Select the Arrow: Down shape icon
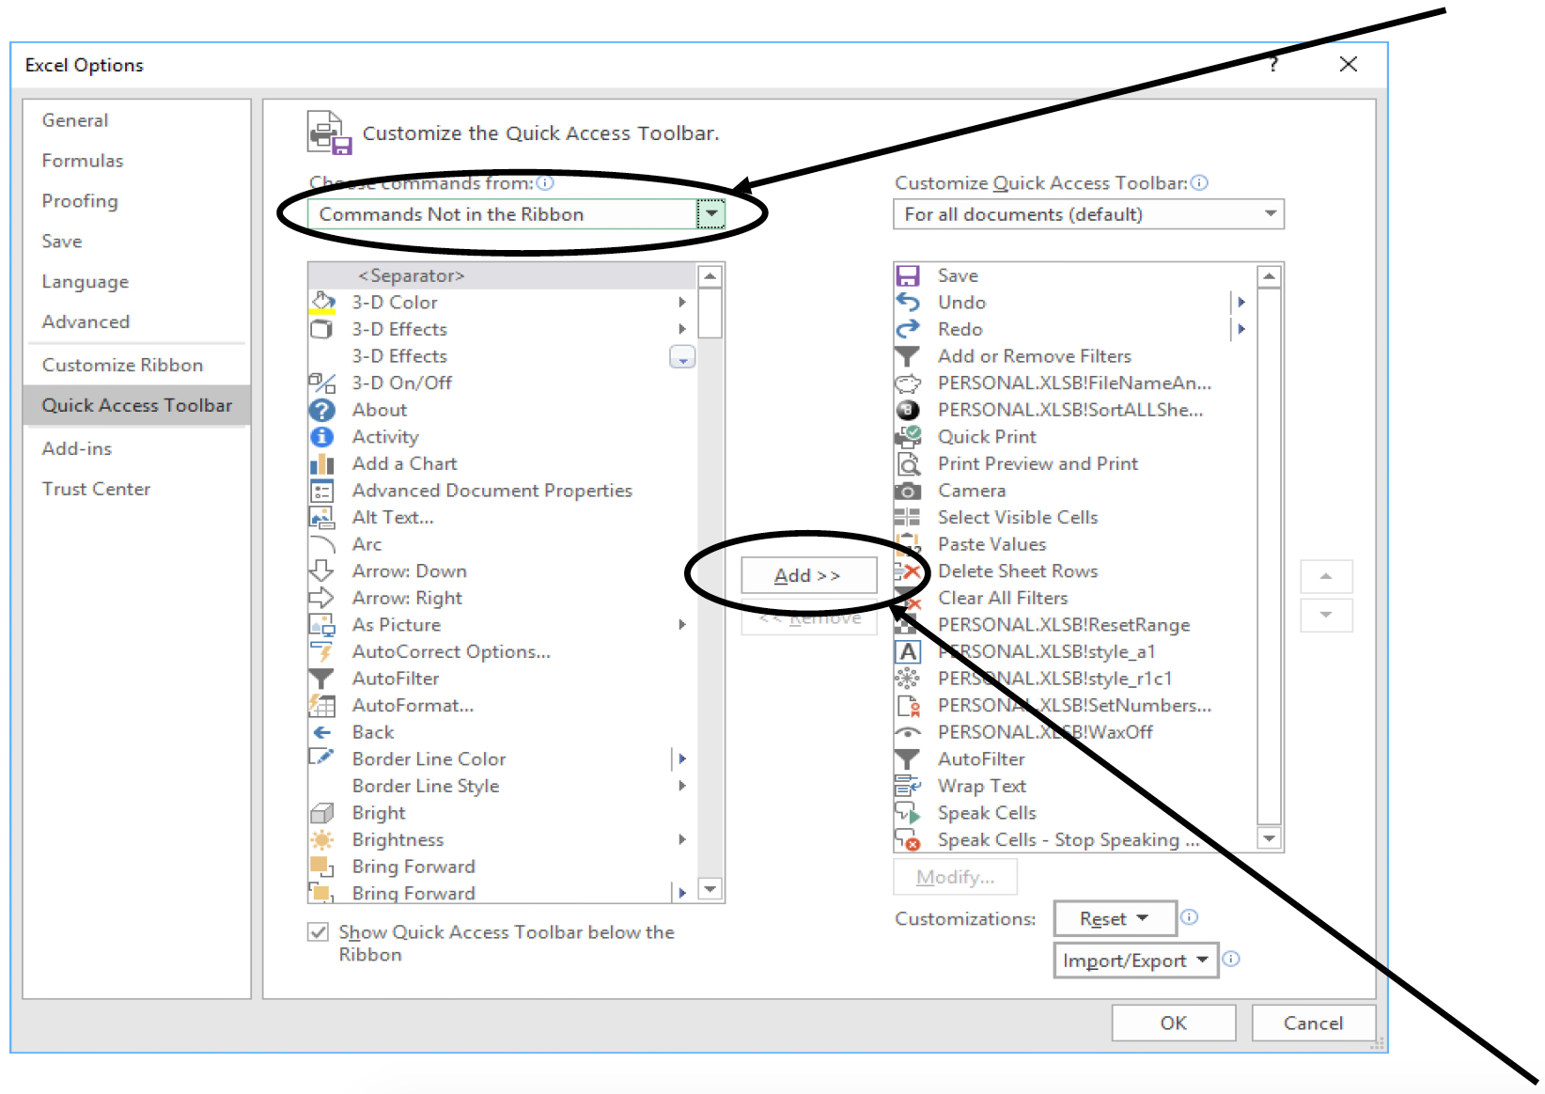The width and height of the screenshot is (1545, 1094). (322, 570)
